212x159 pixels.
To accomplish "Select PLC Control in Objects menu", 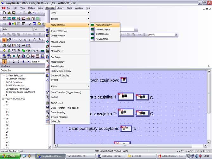I will (x=67, y=103).
